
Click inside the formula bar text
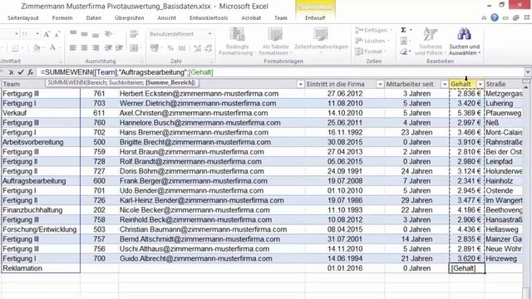click(126, 72)
